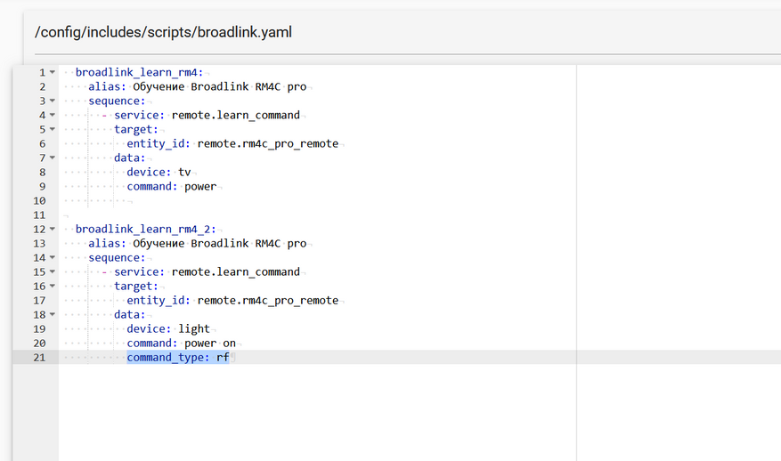Click 'sequence:' key on line 14

click(x=117, y=258)
